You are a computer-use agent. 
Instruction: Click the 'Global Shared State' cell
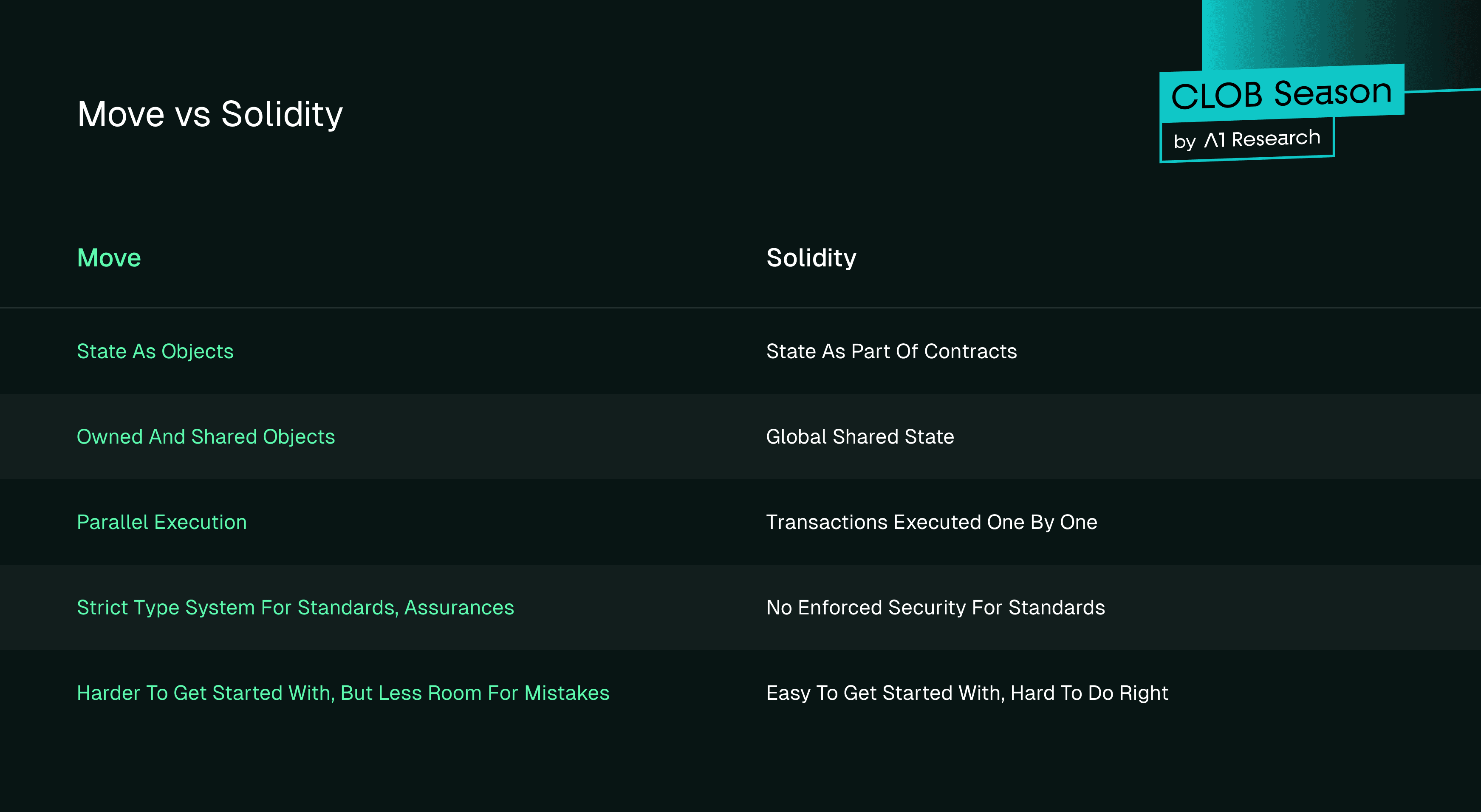tap(859, 437)
